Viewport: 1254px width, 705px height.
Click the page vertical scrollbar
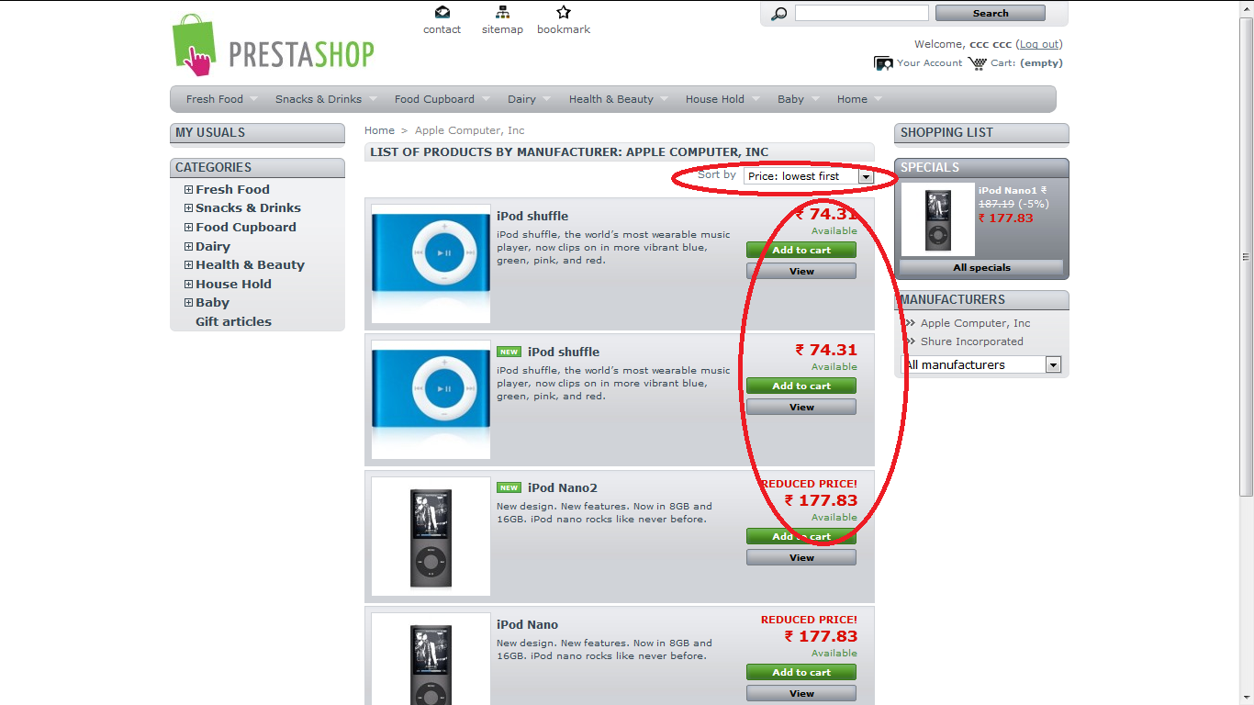[1246, 257]
